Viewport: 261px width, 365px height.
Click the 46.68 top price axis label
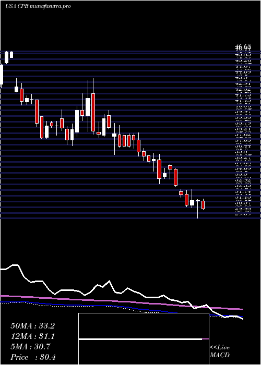243,47
